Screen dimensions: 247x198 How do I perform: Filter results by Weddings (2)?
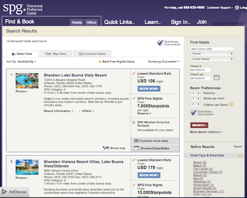point(202,182)
